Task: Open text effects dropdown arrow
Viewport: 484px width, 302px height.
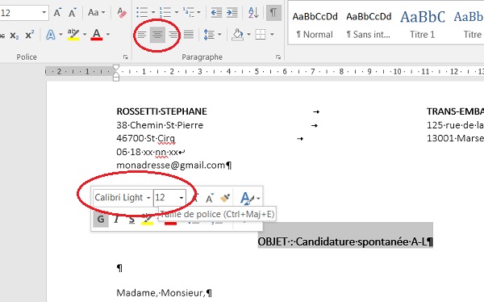Action: point(60,35)
